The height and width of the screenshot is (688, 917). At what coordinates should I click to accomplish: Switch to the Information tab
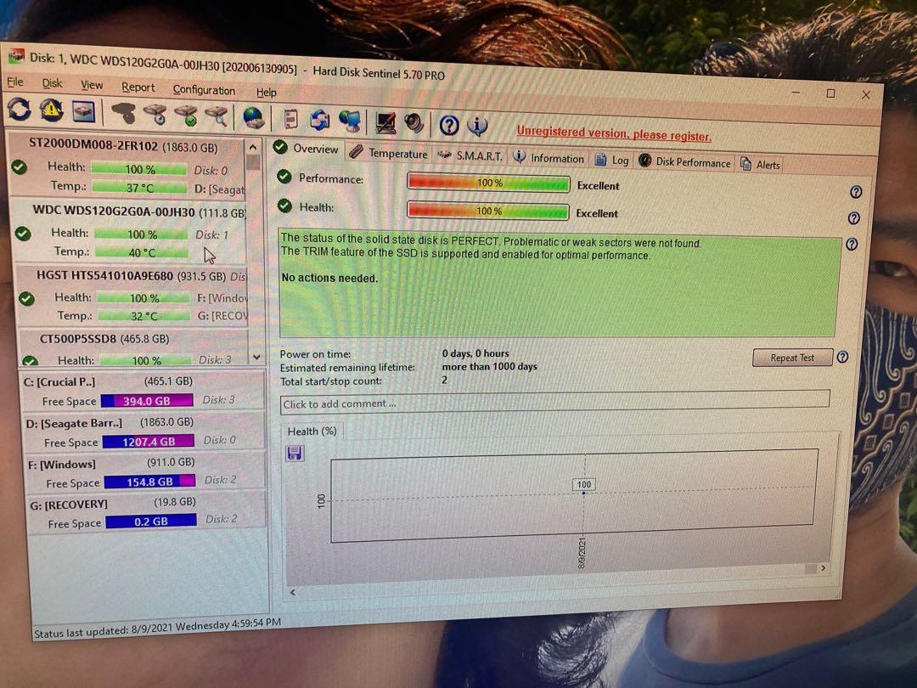pyautogui.click(x=549, y=159)
